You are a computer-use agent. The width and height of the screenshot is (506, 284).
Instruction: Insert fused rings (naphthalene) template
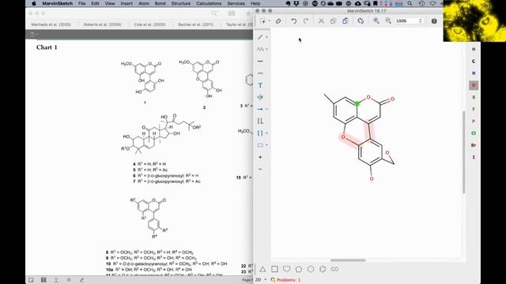(x=334, y=269)
